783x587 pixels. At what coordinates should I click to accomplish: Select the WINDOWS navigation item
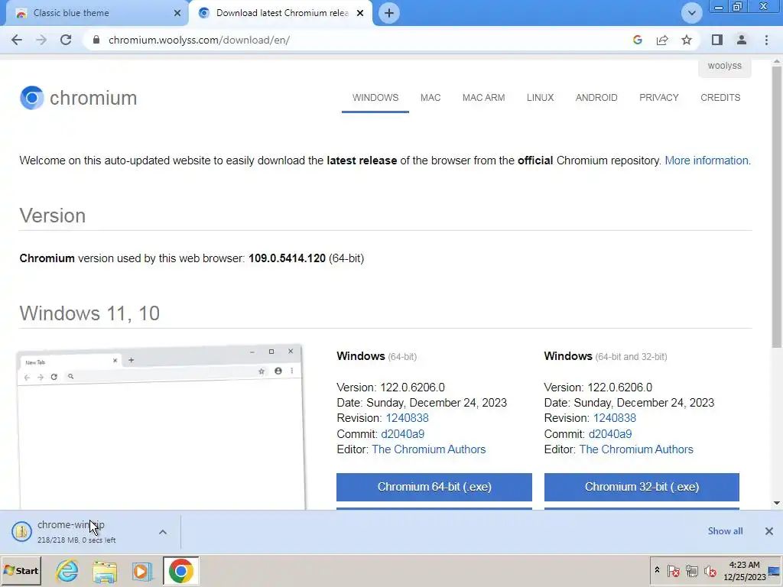click(375, 98)
